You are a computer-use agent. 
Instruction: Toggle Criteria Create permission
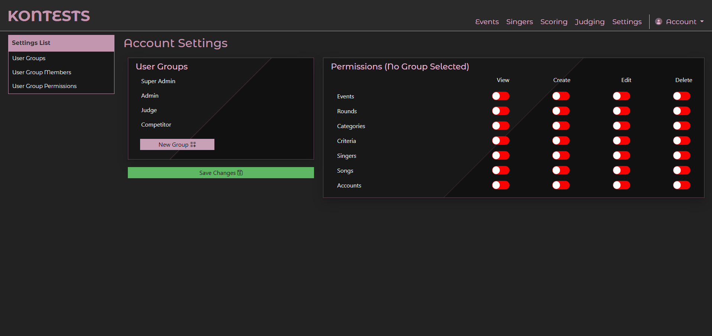click(x=561, y=141)
